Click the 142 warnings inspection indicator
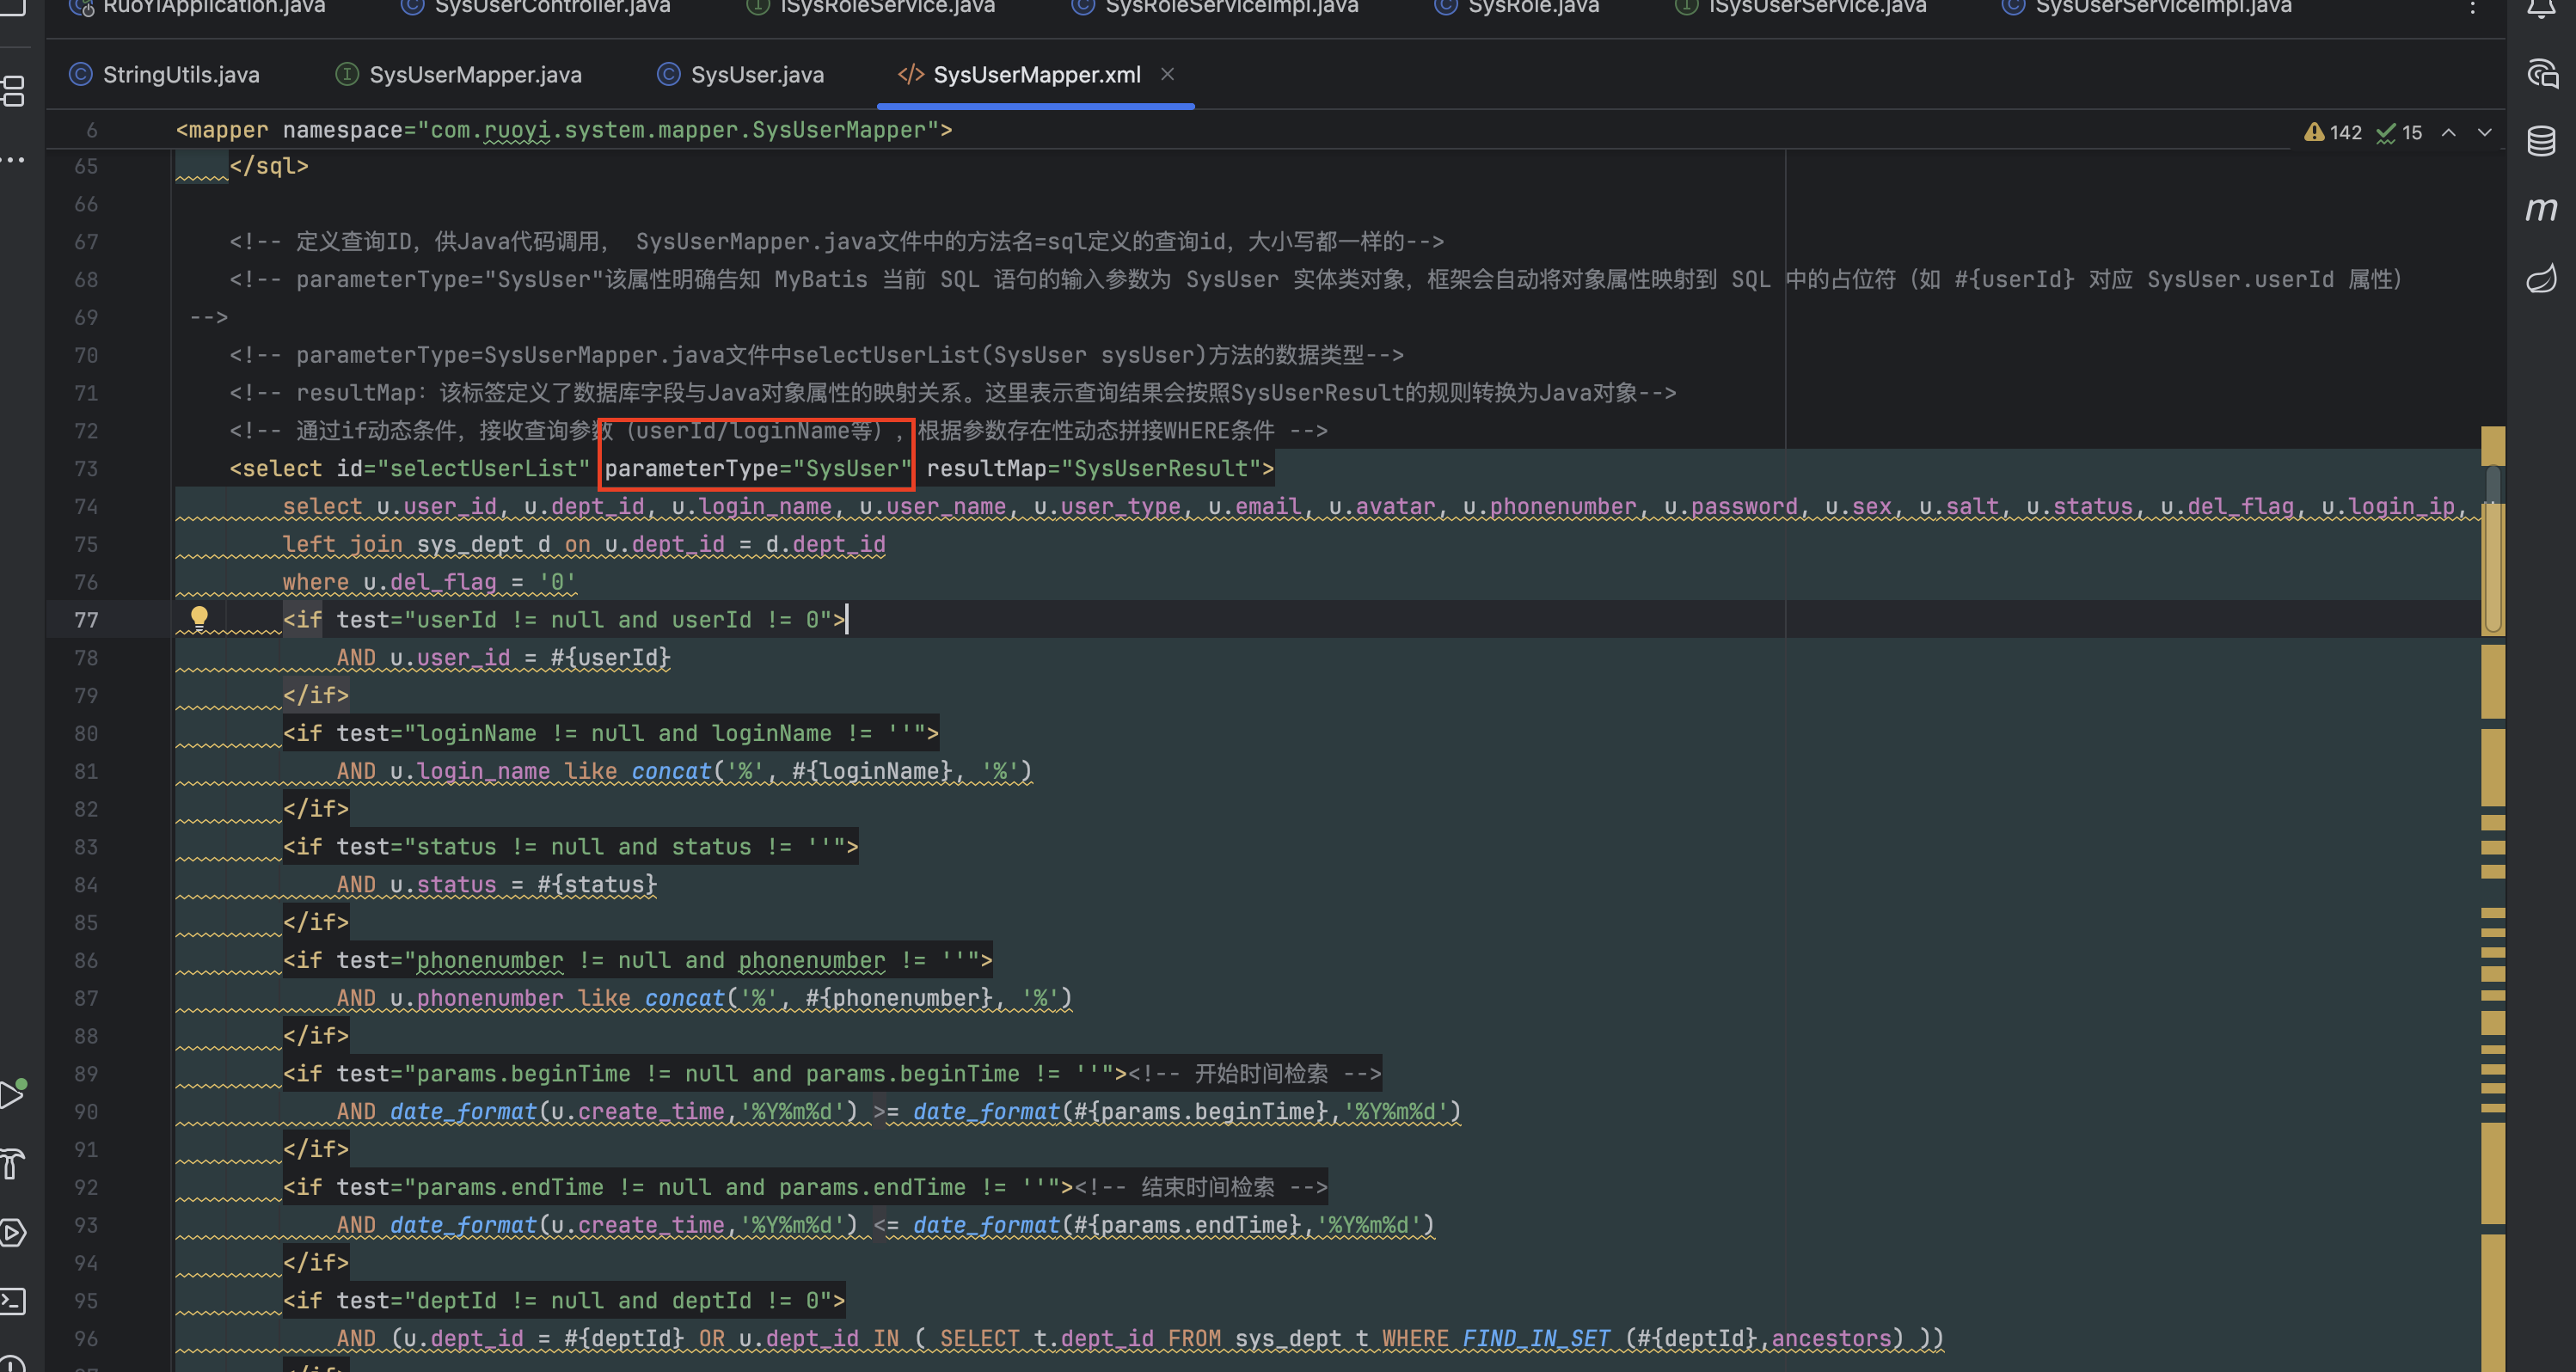This screenshot has width=2576, height=1372. coord(2333,133)
